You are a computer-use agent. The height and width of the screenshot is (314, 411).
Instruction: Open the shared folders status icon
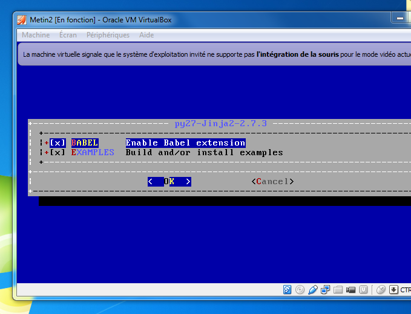(x=338, y=290)
